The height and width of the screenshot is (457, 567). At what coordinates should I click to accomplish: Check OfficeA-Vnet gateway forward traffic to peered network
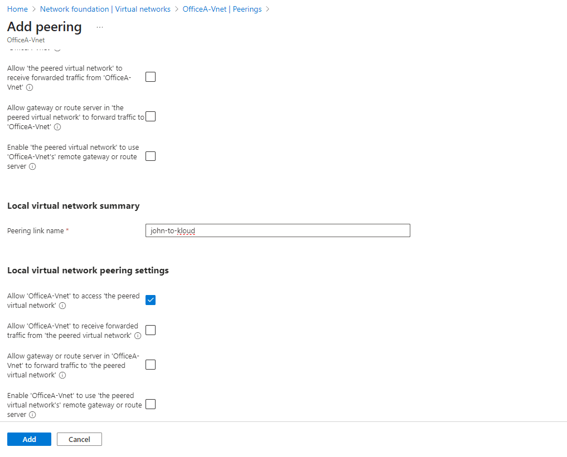point(151,365)
